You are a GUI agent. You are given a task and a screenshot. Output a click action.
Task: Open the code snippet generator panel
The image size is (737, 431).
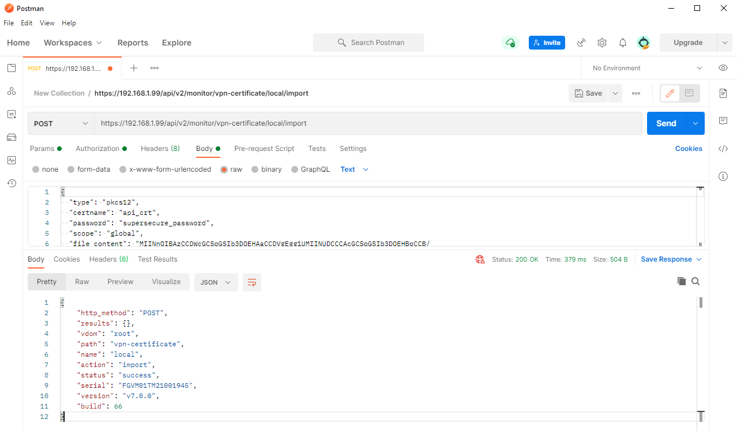coord(723,148)
